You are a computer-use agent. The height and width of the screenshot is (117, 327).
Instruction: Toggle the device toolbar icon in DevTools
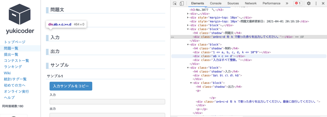181,3
